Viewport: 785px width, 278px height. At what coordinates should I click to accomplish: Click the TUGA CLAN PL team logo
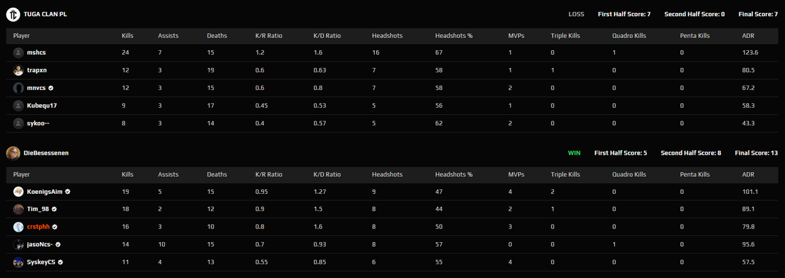pyautogui.click(x=12, y=14)
